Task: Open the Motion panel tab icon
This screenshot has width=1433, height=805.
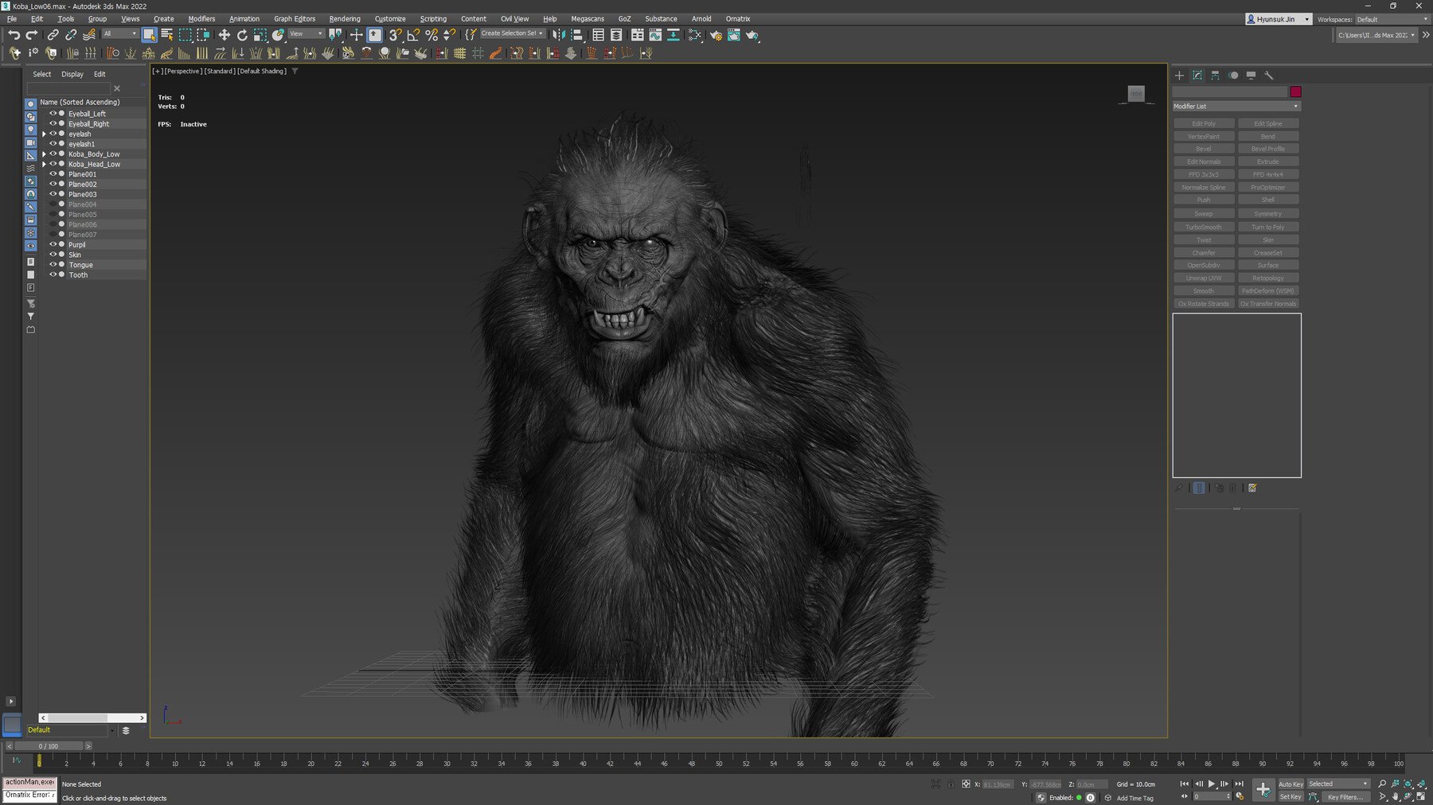Action: point(1233,76)
